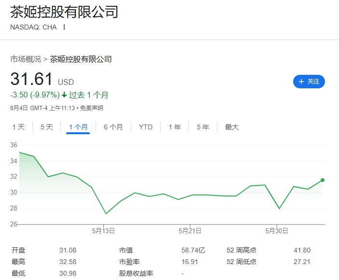
Task: Click the 免责声明 disclaimer link
Action: (x=91, y=108)
